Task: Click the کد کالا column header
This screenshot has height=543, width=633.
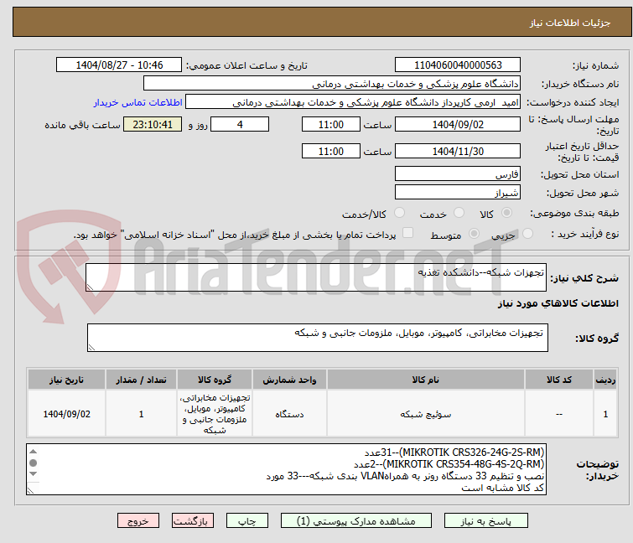Action: pyautogui.click(x=558, y=380)
